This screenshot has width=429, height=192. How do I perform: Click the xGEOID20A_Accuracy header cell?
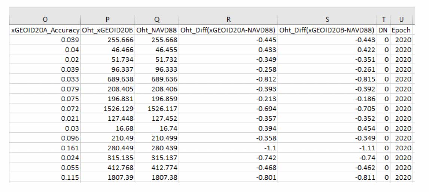click(45, 30)
